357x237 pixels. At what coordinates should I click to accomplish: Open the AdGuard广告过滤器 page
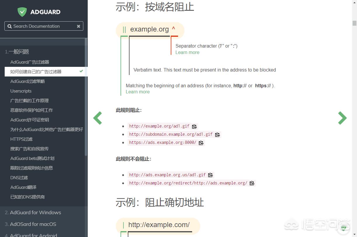[30, 62]
